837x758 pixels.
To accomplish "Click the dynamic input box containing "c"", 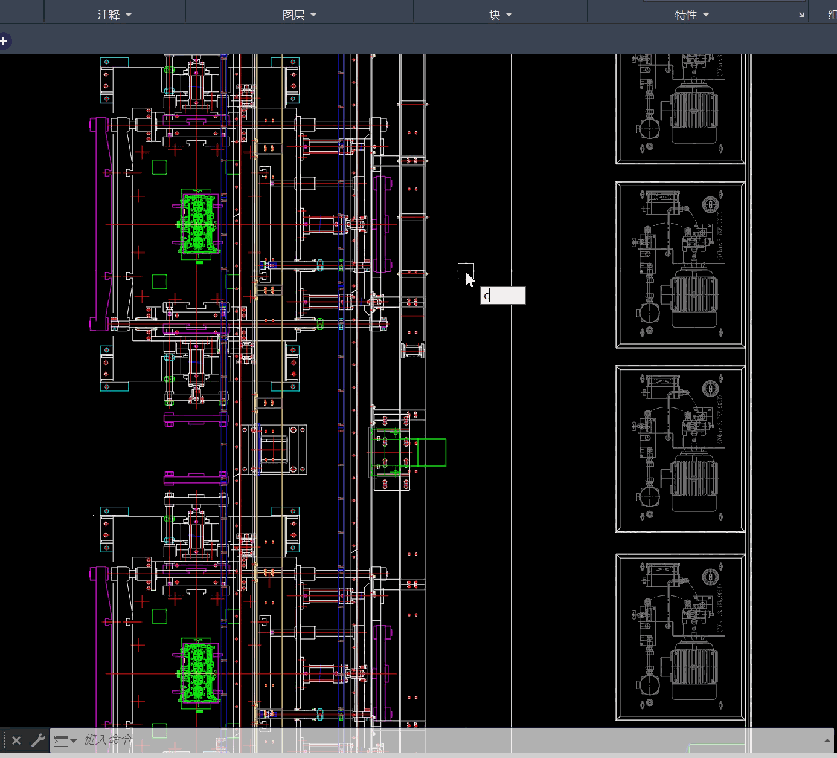I will (x=502, y=296).
